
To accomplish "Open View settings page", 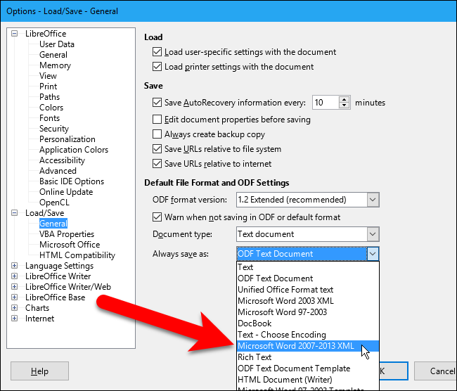I will [x=48, y=76].
